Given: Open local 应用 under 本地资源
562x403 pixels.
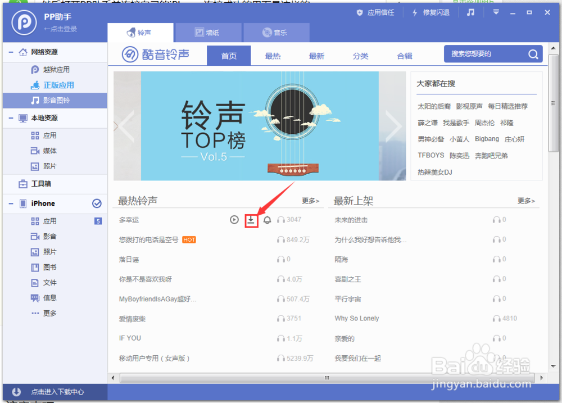Looking at the screenshot, I should [x=55, y=135].
